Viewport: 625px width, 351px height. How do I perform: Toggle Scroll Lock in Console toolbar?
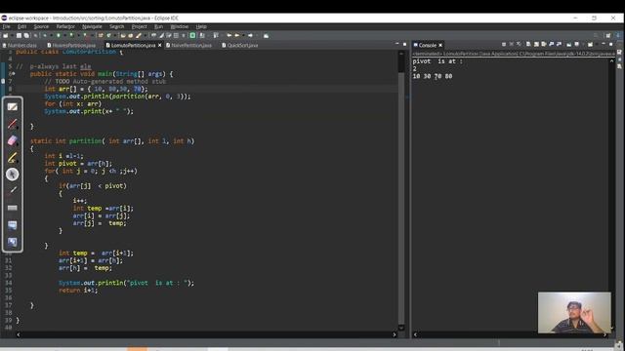[536, 44]
